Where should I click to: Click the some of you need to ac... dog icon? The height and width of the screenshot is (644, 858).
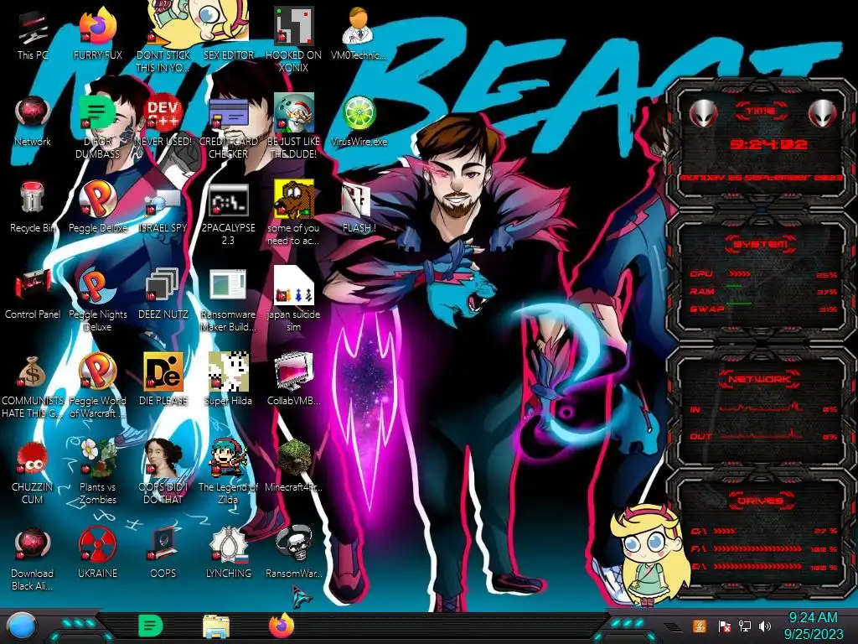(x=294, y=214)
